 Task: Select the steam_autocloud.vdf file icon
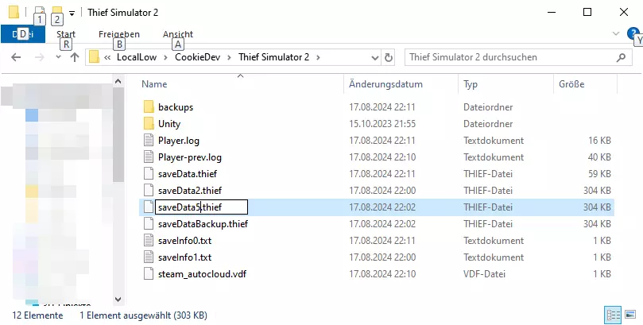[x=149, y=274]
